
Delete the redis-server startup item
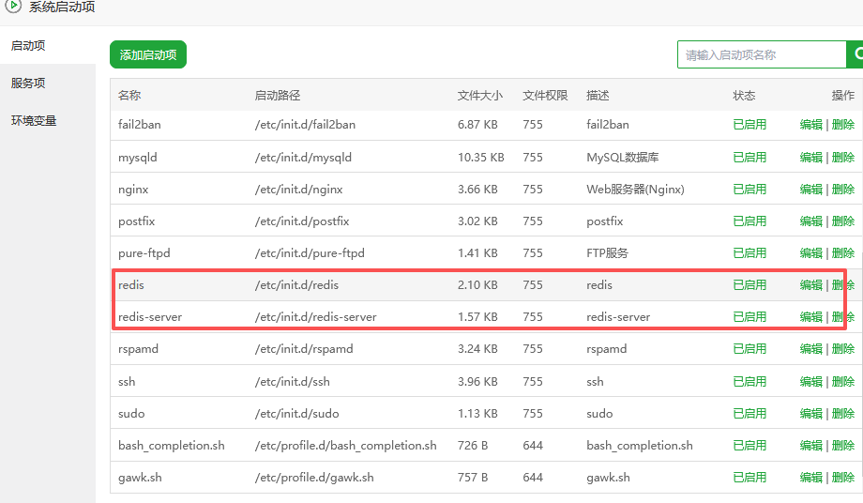coord(842,316)
